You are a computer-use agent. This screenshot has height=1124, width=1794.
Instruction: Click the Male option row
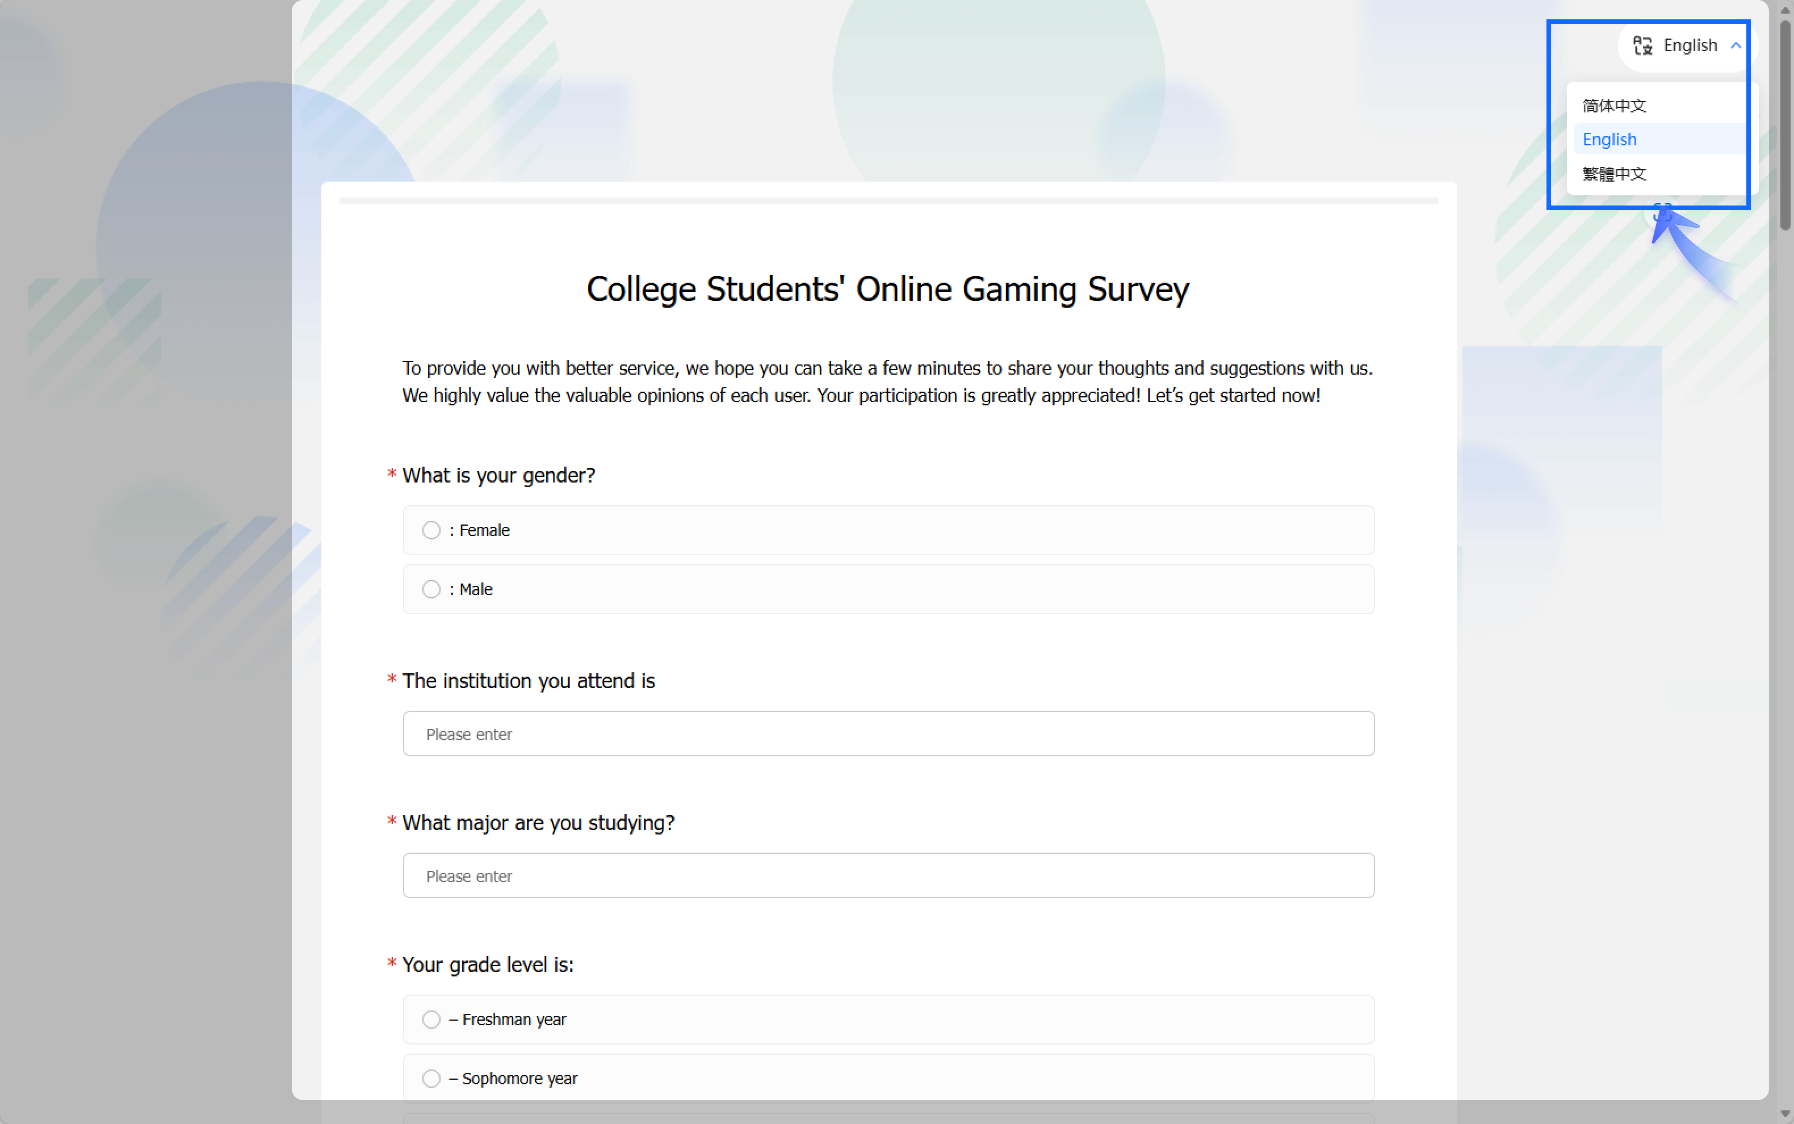pos(888,589)
